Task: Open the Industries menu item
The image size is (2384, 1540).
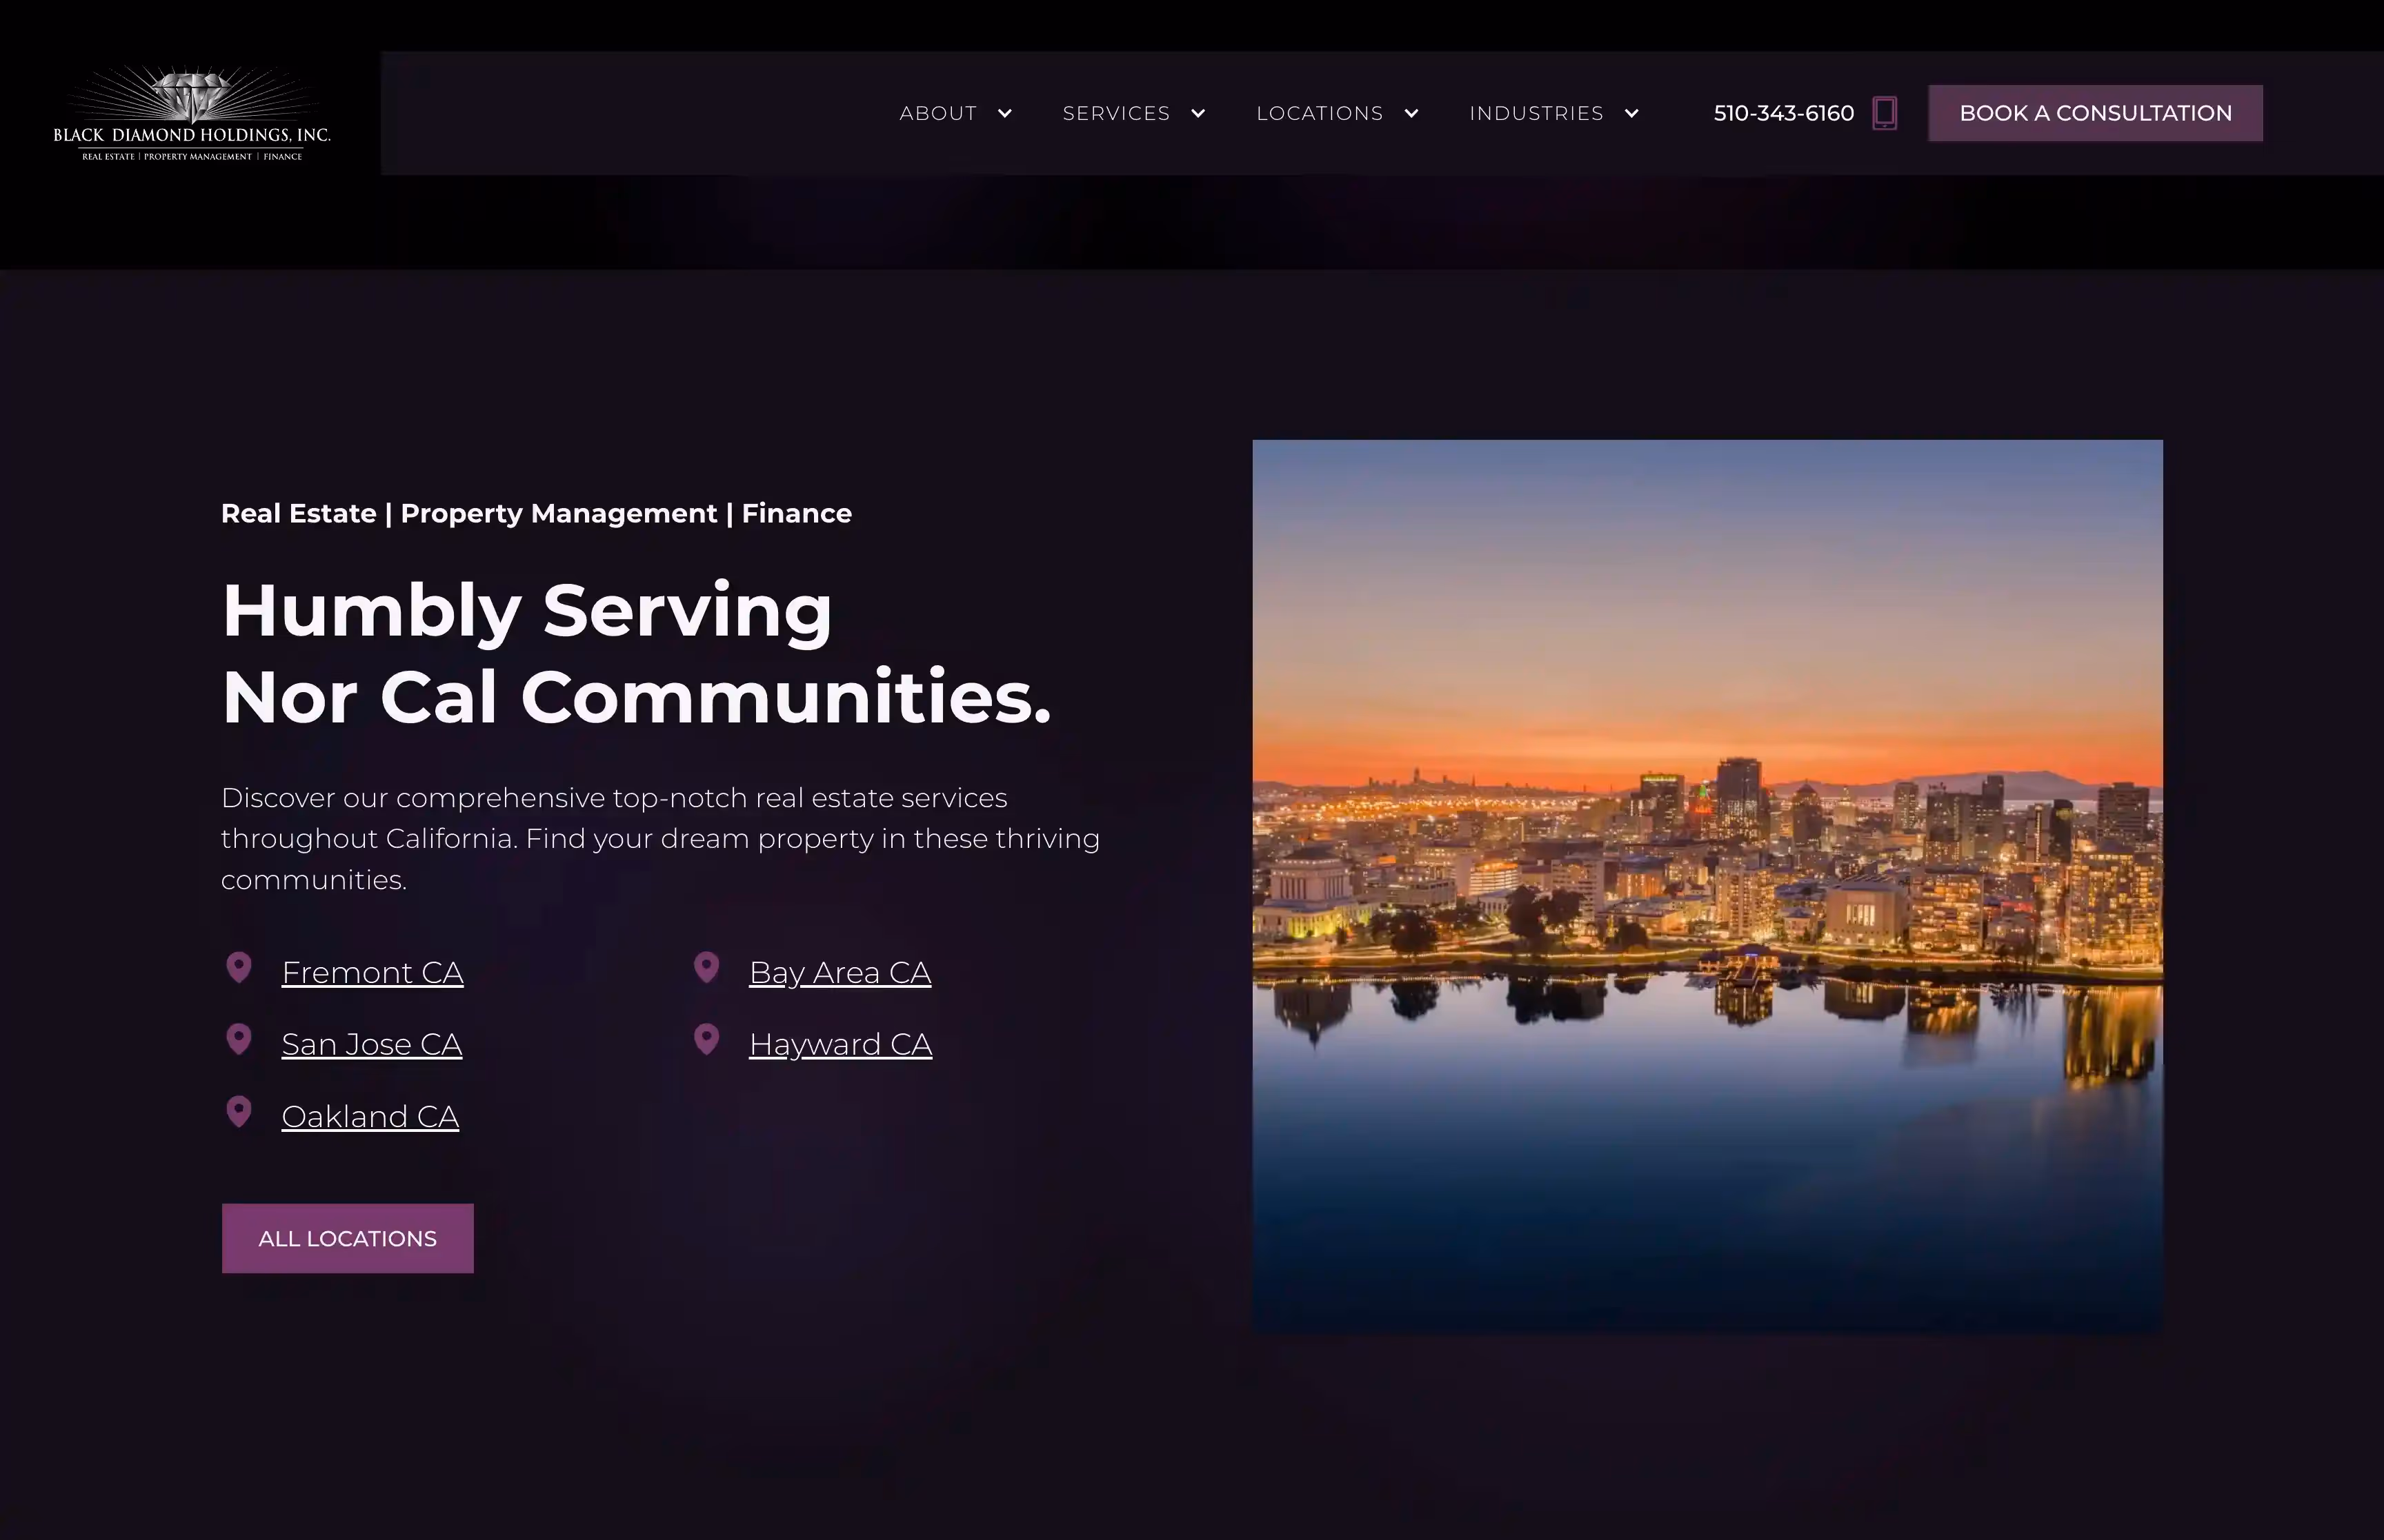Action: click(1536, 114)
